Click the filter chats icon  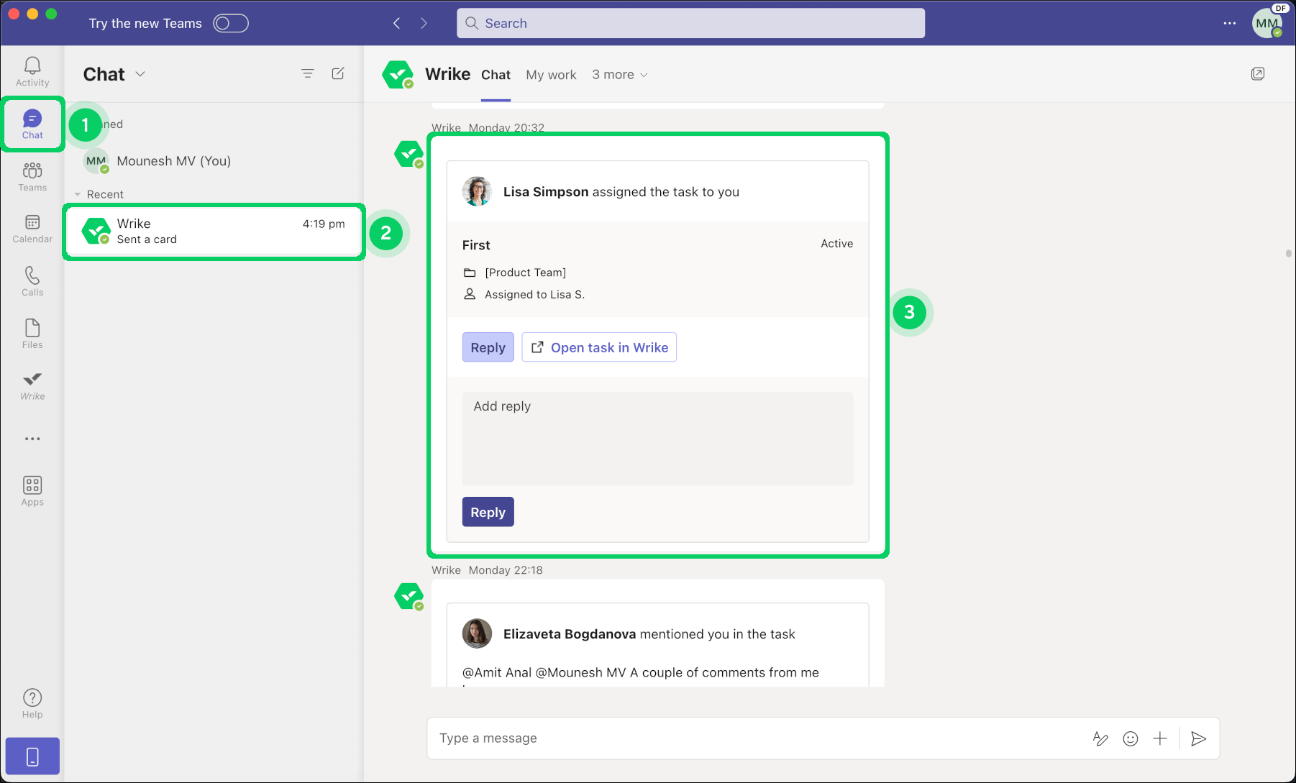point(307,73)
